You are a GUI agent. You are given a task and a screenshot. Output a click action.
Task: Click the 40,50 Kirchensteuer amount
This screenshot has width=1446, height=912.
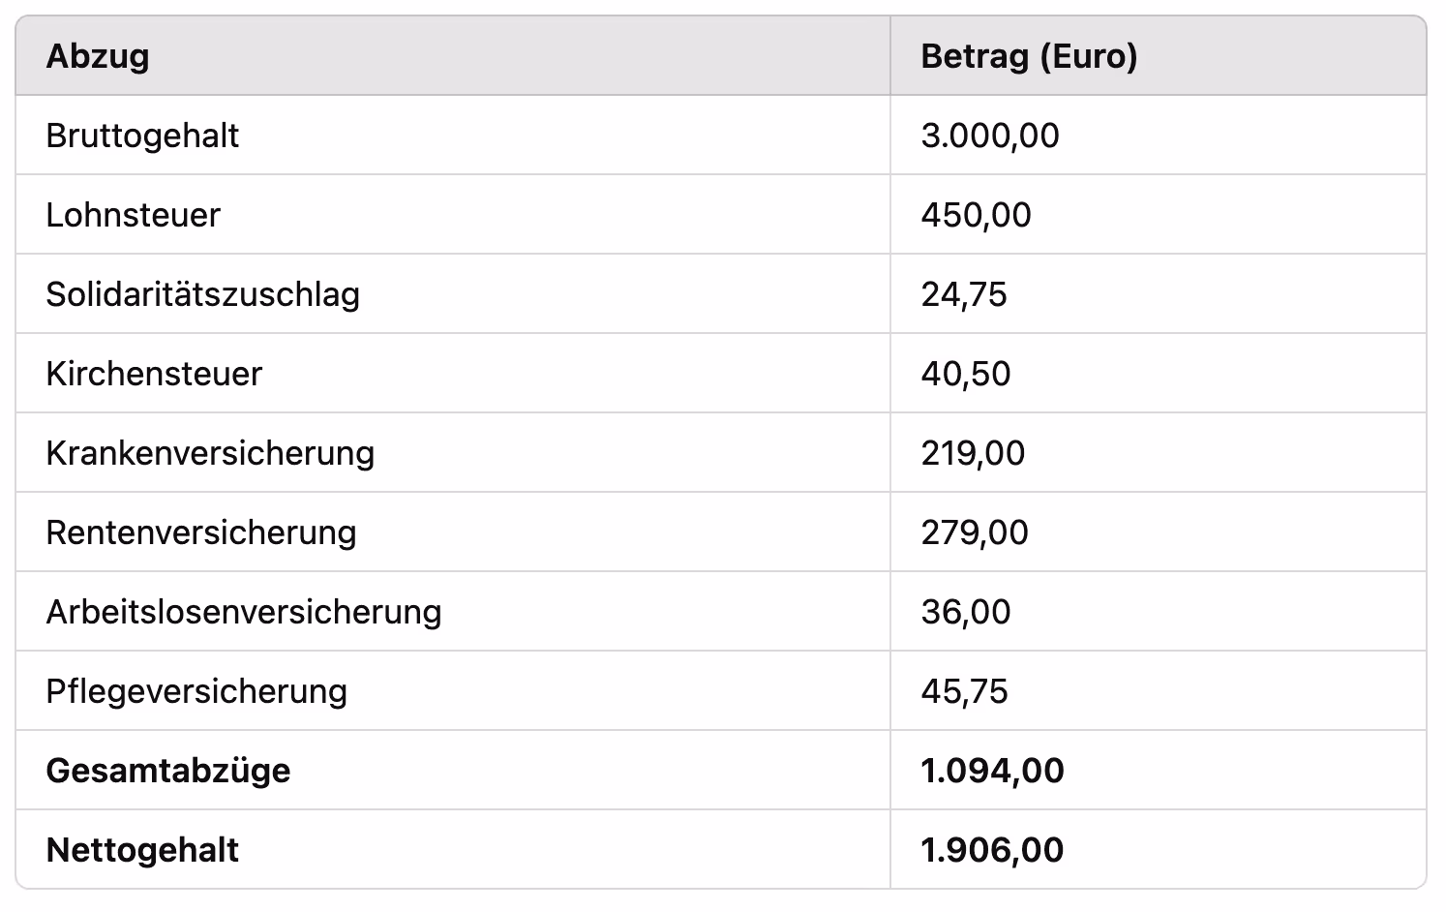[x=966, y=374]
